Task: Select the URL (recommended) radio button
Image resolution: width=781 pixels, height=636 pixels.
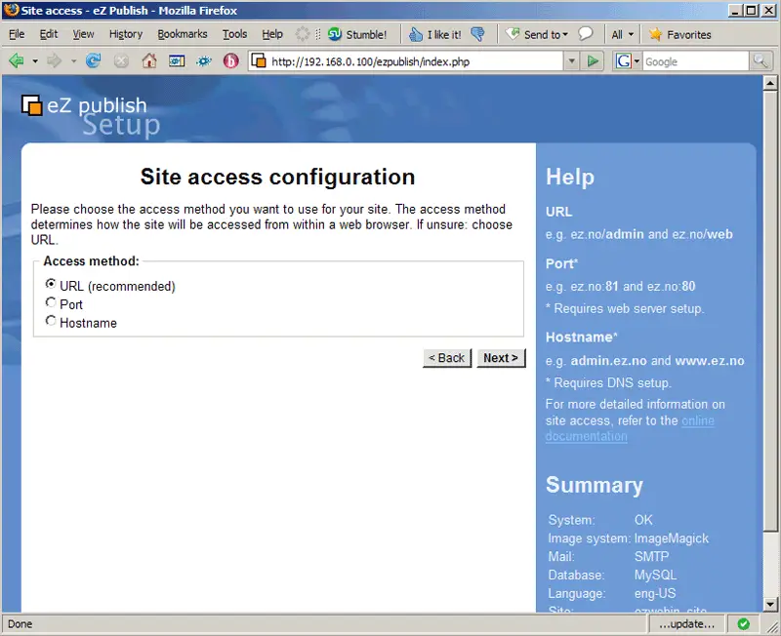Action: [51, 284]
